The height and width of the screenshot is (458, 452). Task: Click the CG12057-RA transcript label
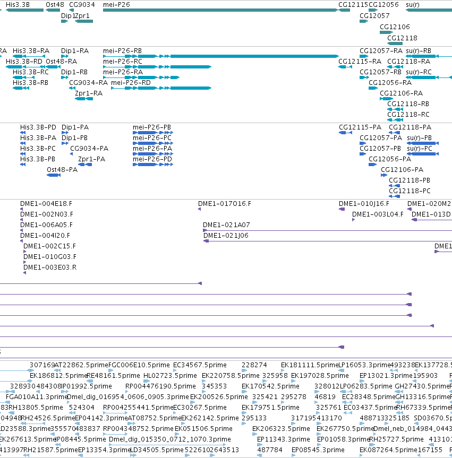(x=381, y=51)
